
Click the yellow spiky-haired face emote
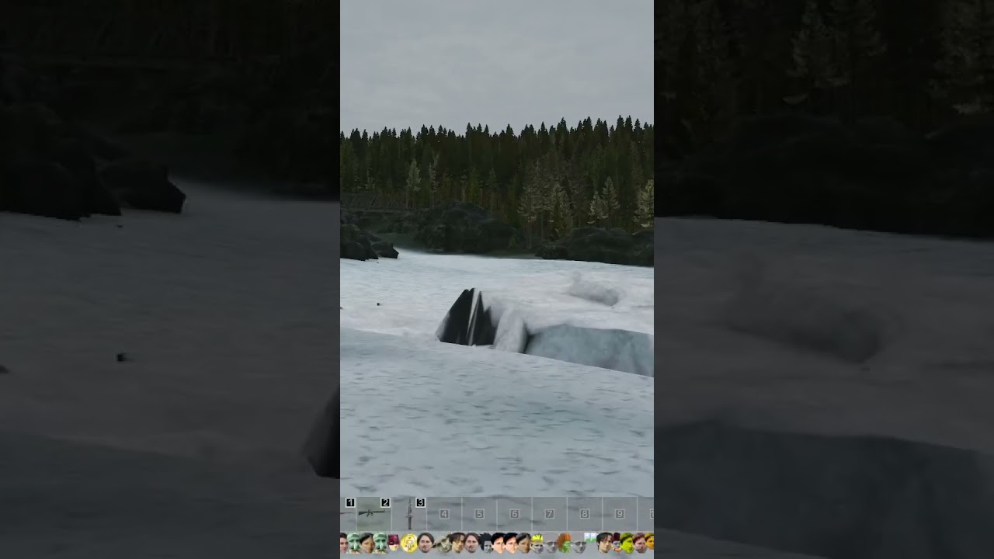pos(537,543)
